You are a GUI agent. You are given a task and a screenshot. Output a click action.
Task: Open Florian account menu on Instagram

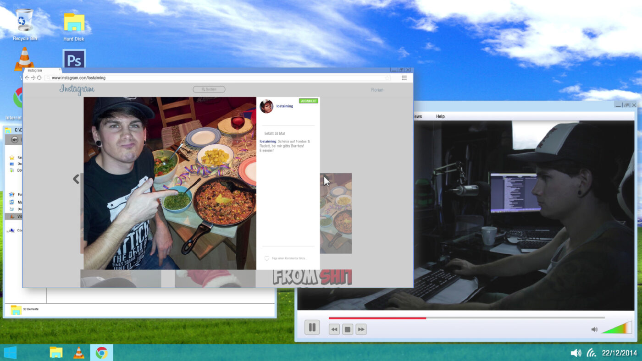pyautogui.click(x=377, y=90)
